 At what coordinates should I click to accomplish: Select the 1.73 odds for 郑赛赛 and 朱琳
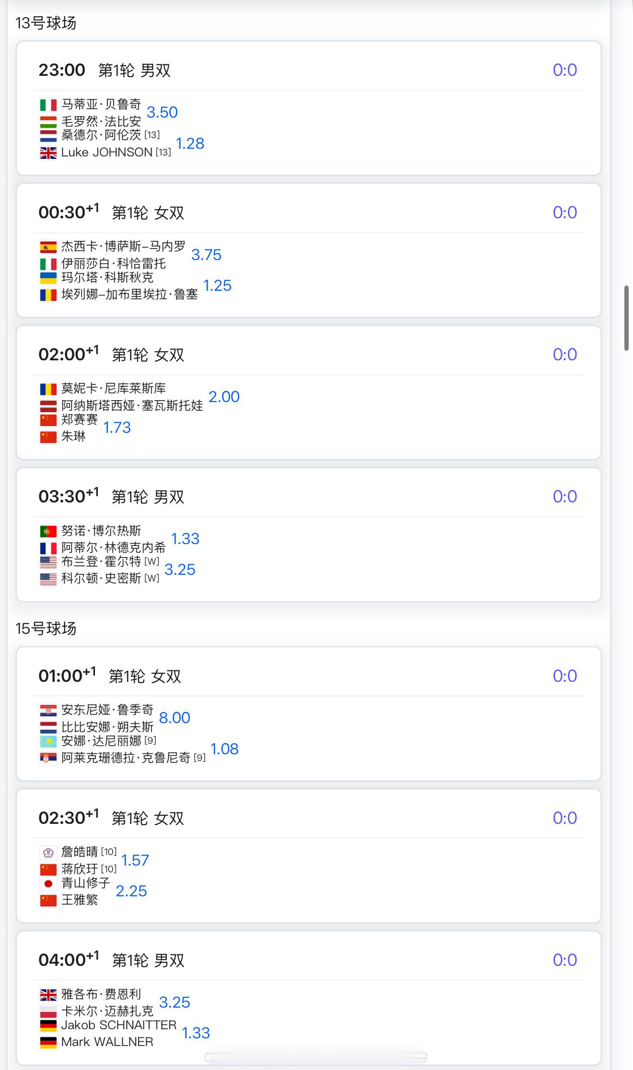pyautogui.click(x=117, y=428)
